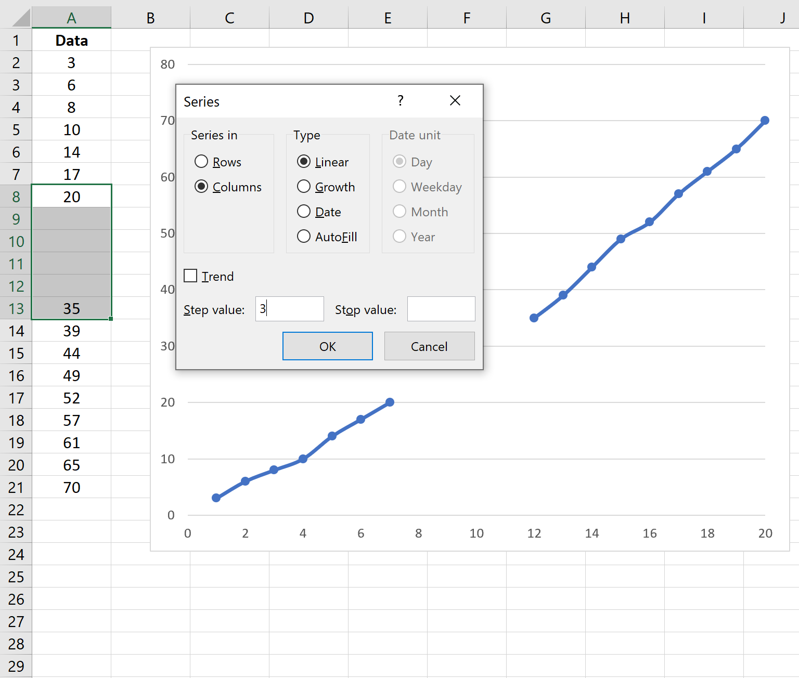Confirm the series with OK
799x678 pixels.
[x=328, y=346]
